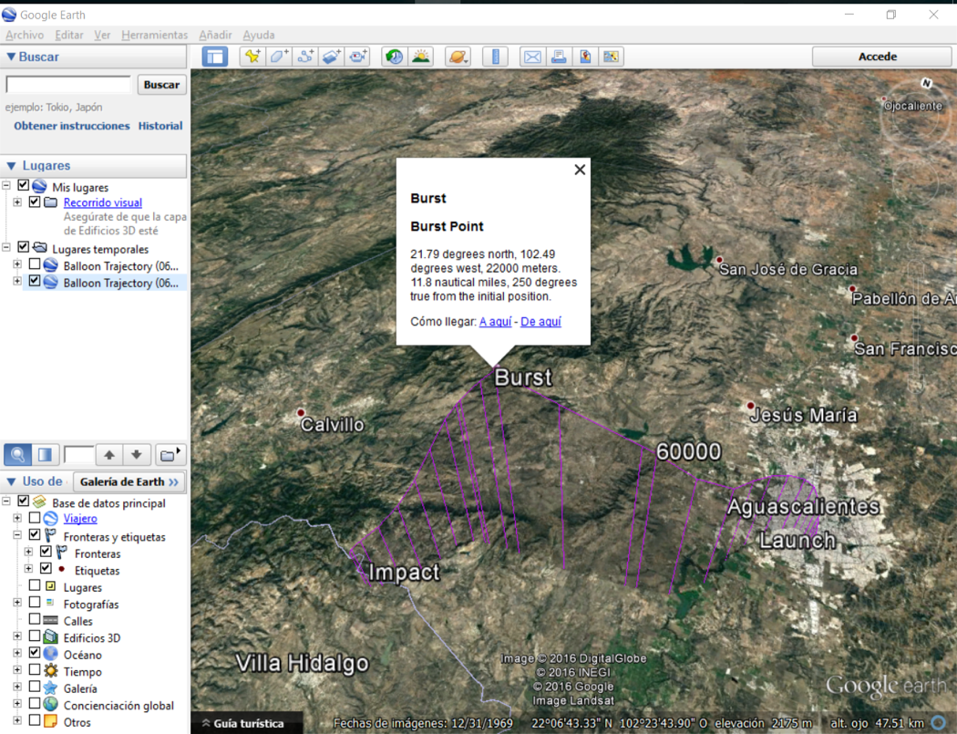This screenshot has height=734, width=957.
Task: Move selected item down arrow
Action: click(x=137, y=454)
